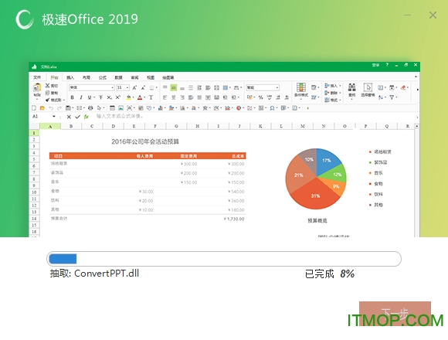The image size is (448, 340).
Task: Click the Cut scissors icon
Action: tap(48, 86)
